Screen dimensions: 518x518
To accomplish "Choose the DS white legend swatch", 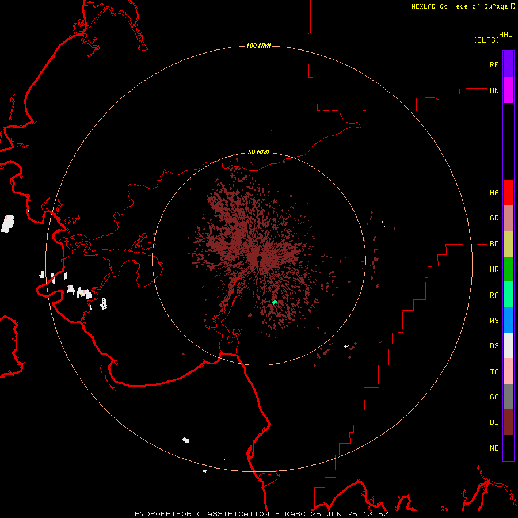I will coord(508,345).
